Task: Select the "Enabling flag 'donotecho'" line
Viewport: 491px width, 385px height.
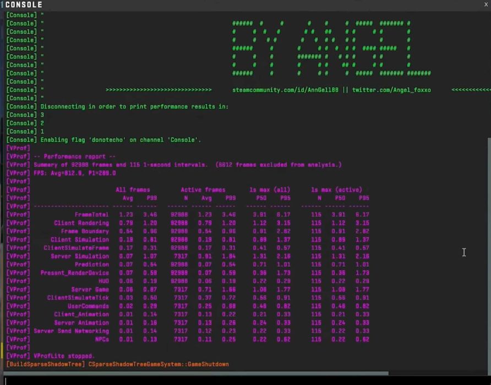Action: [x=103, y=140]
